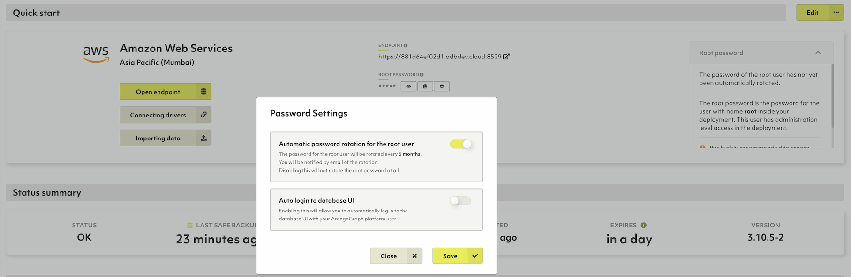Click Expires info icon
The height and width of the screenshot is (277, 851).
point(644,225)
